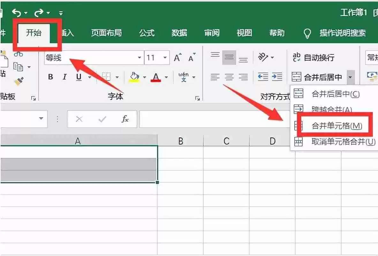Viewport: 378px width, 256px height.
Task: Click the formula bar Enter checkmark
Action: tap(102, 119)
